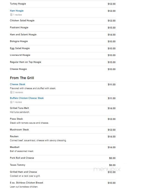This screenshot has height=190, width=152.
Task: Click the From The Grill heading
Action: [22, 78]
